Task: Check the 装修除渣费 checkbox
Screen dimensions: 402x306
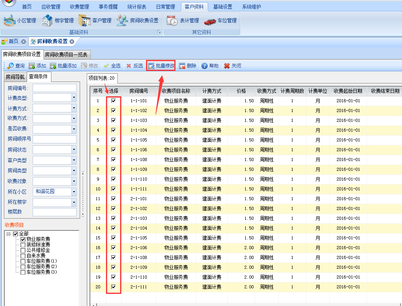Action: point(23,245)
